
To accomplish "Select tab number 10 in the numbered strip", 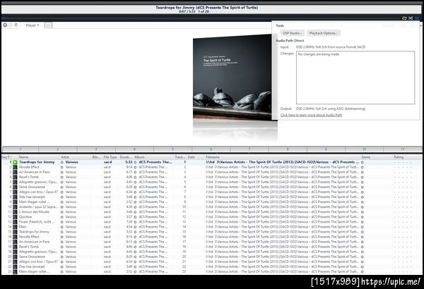I will (364, 149).
